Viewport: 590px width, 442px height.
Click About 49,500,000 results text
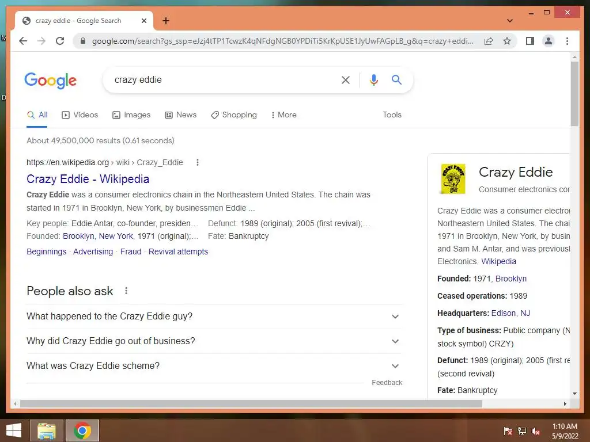[x=100, y=140]
